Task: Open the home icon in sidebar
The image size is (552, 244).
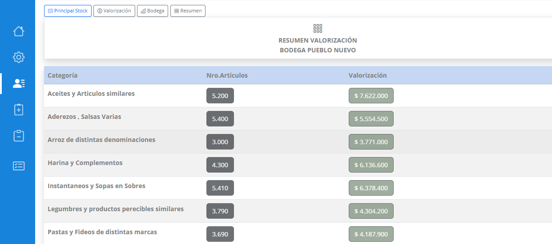Action: point(18,31)
